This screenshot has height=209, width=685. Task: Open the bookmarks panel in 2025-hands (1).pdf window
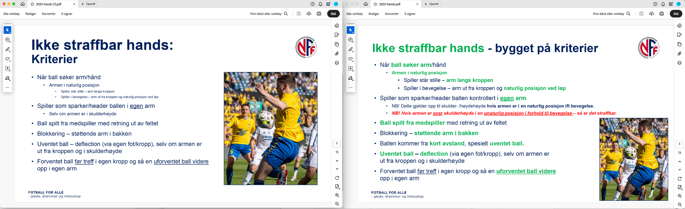tap(337, 35)
